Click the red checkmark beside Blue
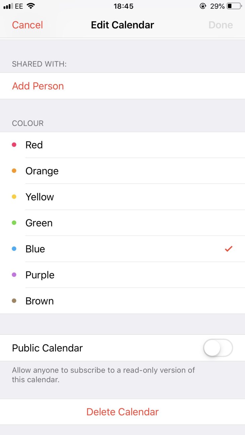Screen dimensions: 245x435 click(229, 249)
